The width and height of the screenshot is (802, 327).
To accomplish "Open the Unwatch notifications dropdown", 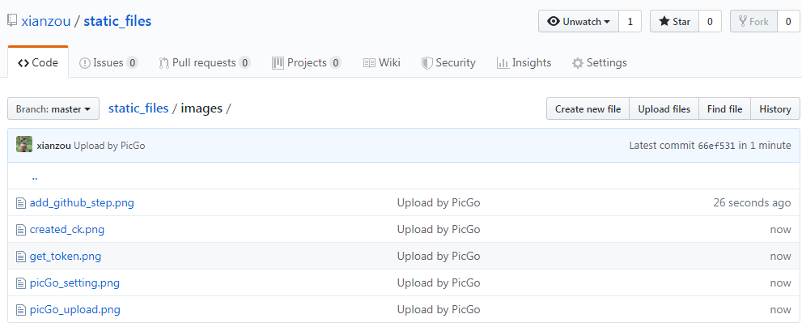I will tap(579, 22).
